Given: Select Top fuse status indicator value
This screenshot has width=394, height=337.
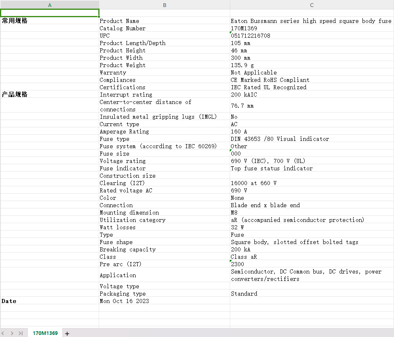Looking at the screenshot, I should click(312, 168).
